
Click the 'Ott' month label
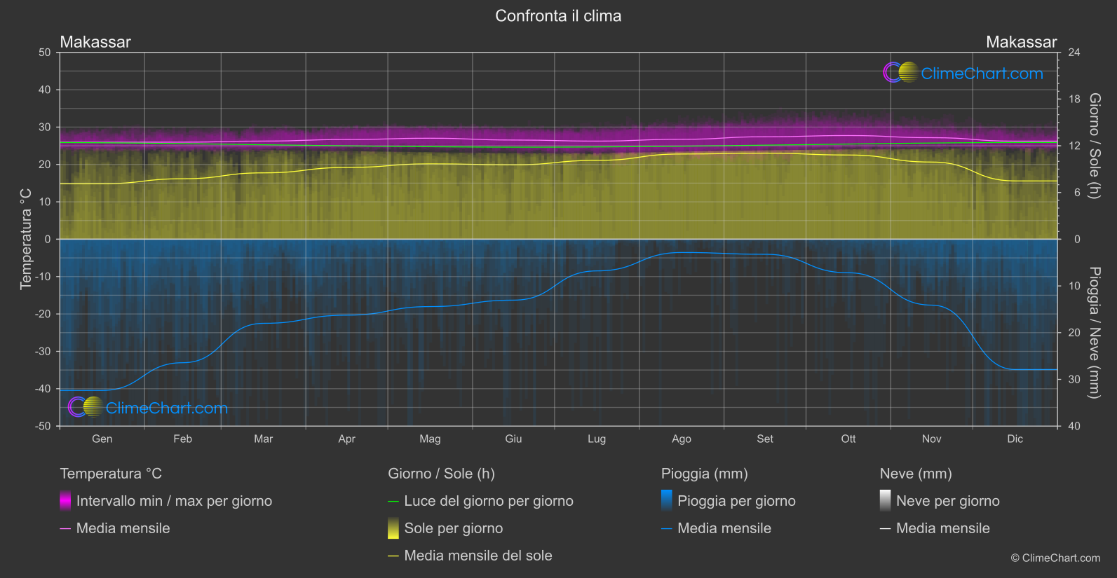[x=848, y=439]
